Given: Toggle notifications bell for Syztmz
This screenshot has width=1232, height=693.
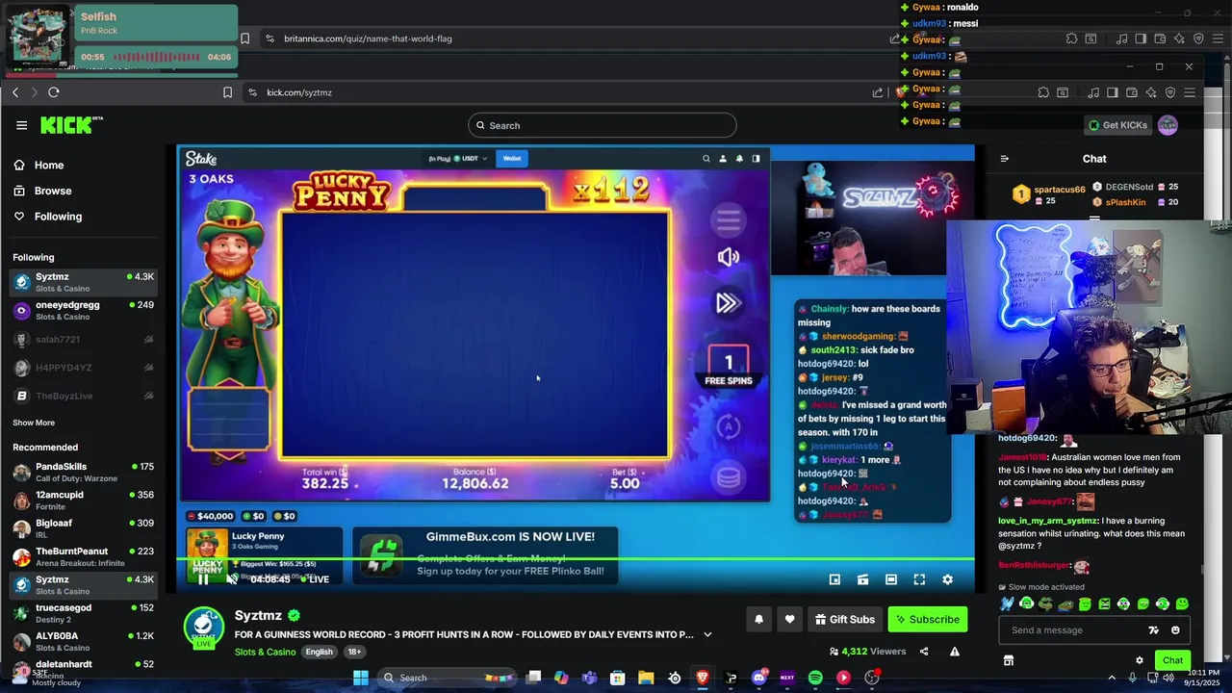Looking at the screenshot, I should click(758, 620).
